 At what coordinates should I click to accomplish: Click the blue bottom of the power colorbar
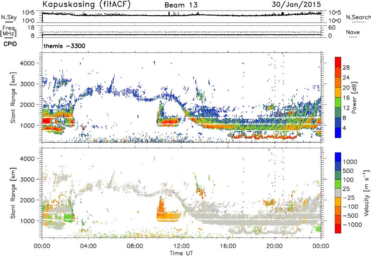338,133
